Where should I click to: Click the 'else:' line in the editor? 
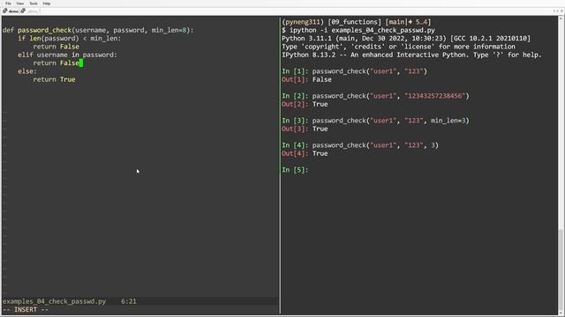pyautogui.click(x=27, y=71)
